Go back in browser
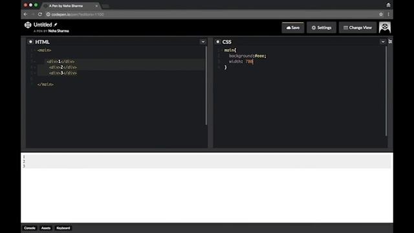This screenshot has height=233, width=414. click(x=25, y=14)
